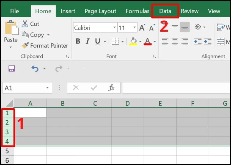Open the Copy dropdown arrow

click(48, 35)
